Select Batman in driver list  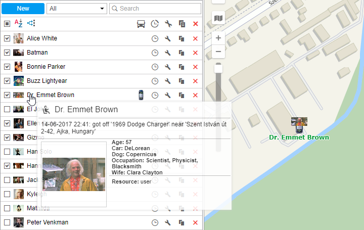point(37,53)
